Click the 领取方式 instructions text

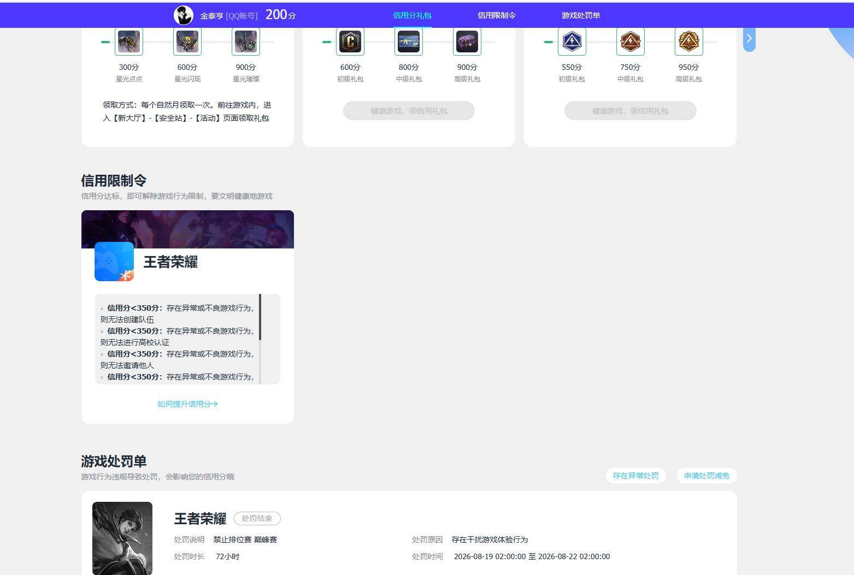pos(187,111)
